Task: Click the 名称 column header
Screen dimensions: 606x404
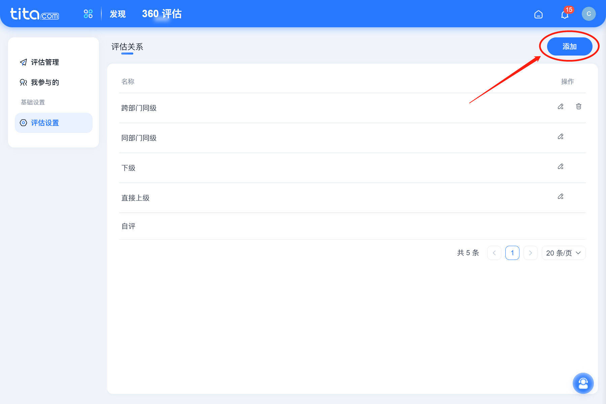Action: tap(128, 81)
